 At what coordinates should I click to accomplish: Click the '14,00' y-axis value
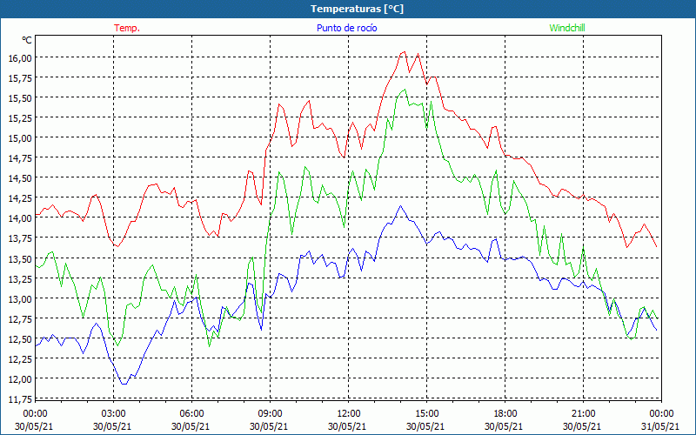pyautogui.click(x=20, y=218)
